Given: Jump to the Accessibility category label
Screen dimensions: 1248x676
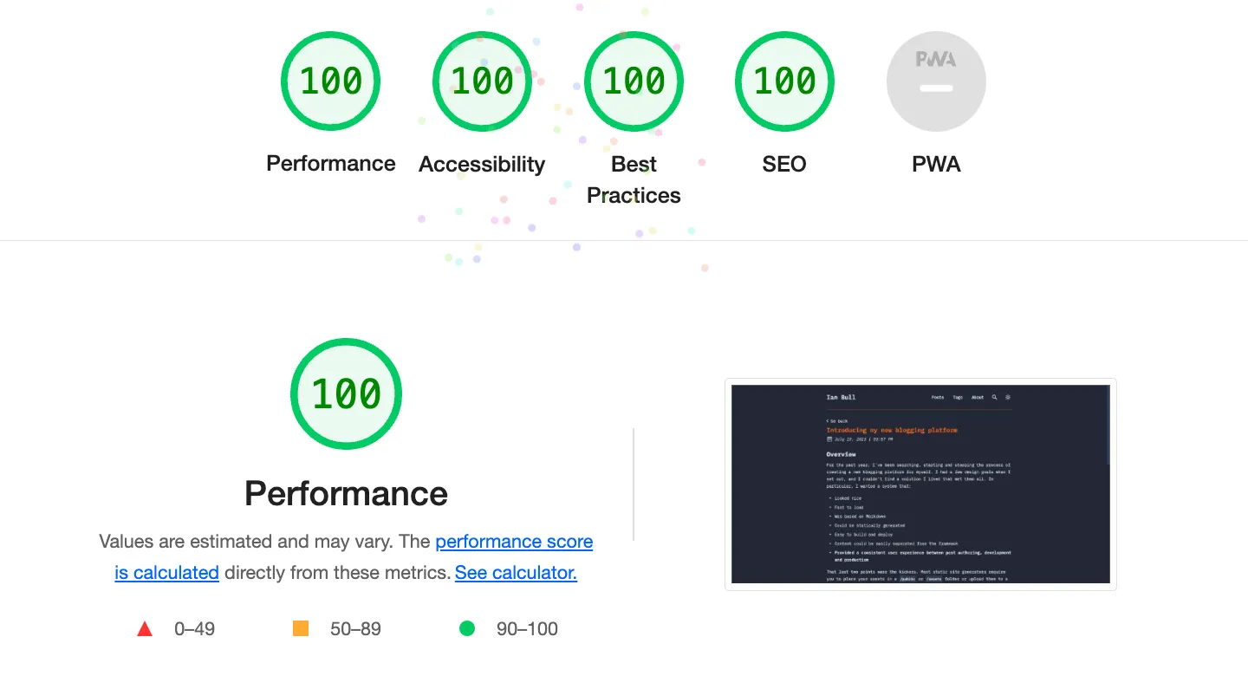Looking at the screenshot, I should point(482,164).
